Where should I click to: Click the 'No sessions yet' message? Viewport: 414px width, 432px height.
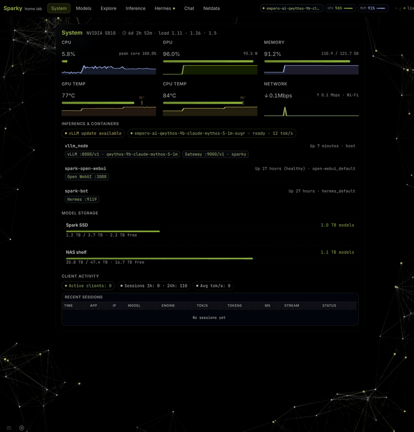pyautogui.click(x=209, y=318)
